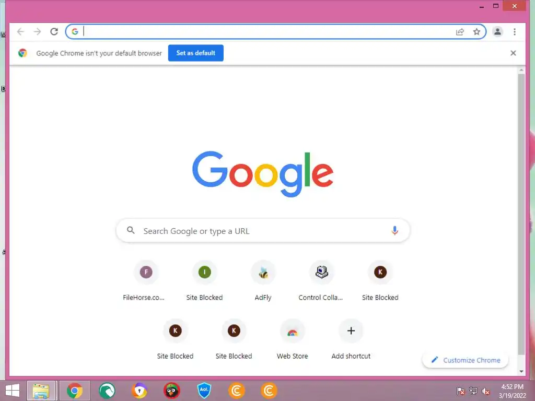Open AOL Shield from taskbar
535x401 pixels.
pyautogui.click(x=204, y=391)
